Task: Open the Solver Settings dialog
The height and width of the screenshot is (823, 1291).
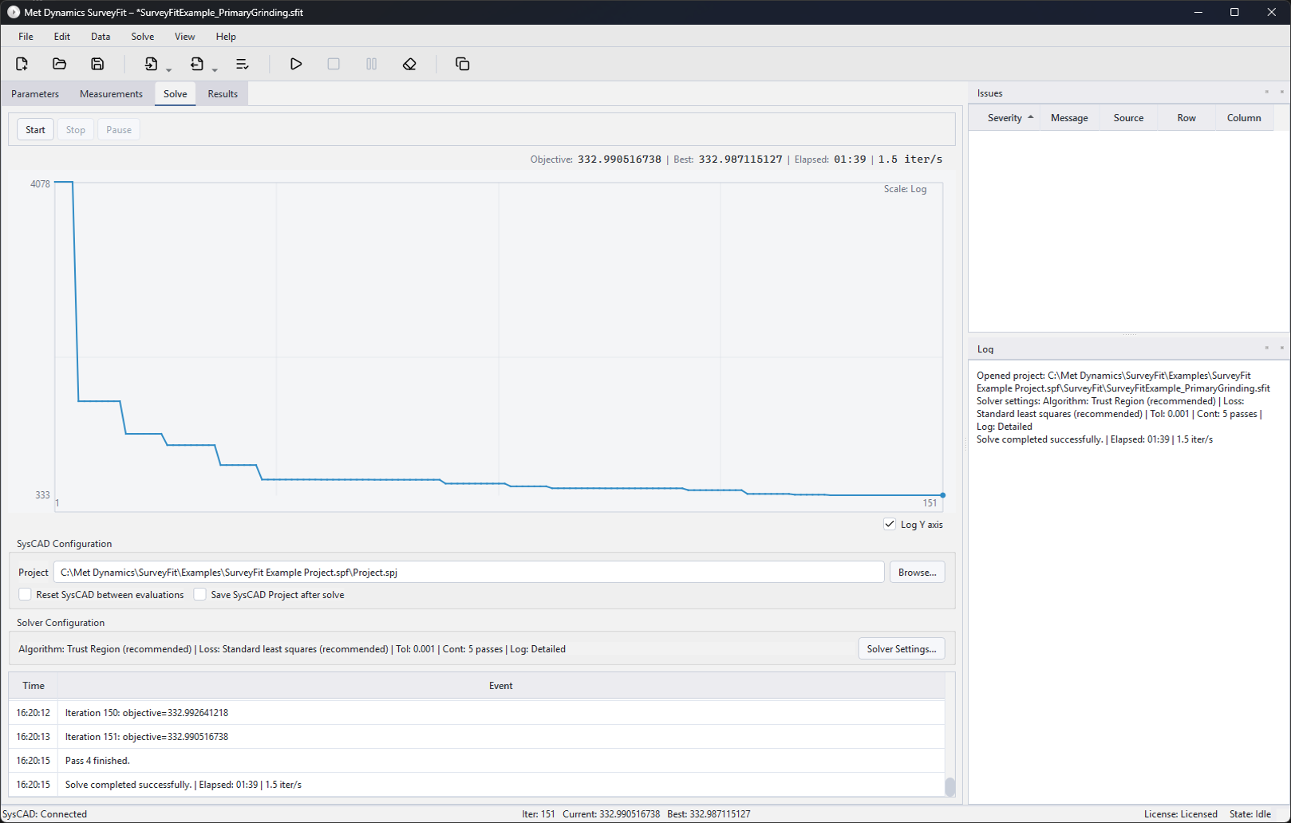Action: coord(901,649)
